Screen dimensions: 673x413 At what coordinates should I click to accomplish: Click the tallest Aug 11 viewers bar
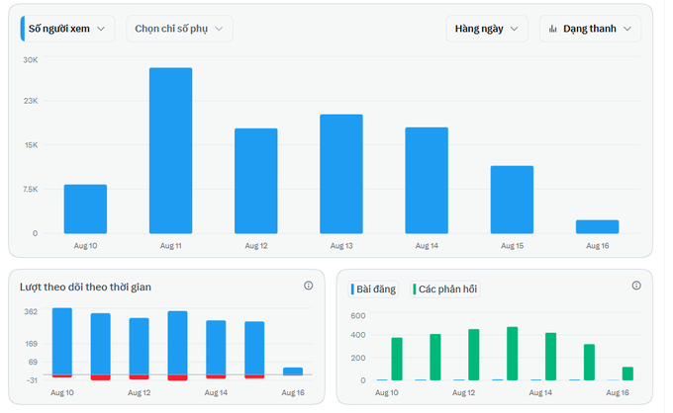pyautogui.click(x=171, y=150)
